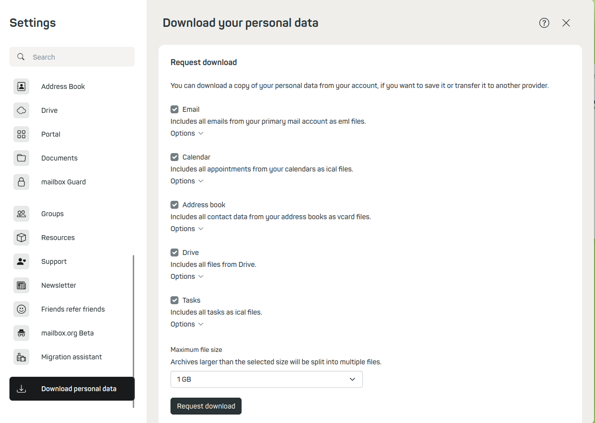The width and height of the screenshot is (595, 423).
Task: Go to Migration assistant settings
Action: [72, 357]
